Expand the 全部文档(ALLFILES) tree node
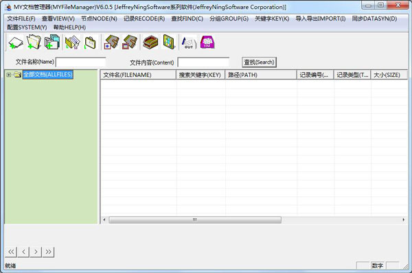Image resolution: width=412 pixels, height=273 pixels. coord(9,75)
